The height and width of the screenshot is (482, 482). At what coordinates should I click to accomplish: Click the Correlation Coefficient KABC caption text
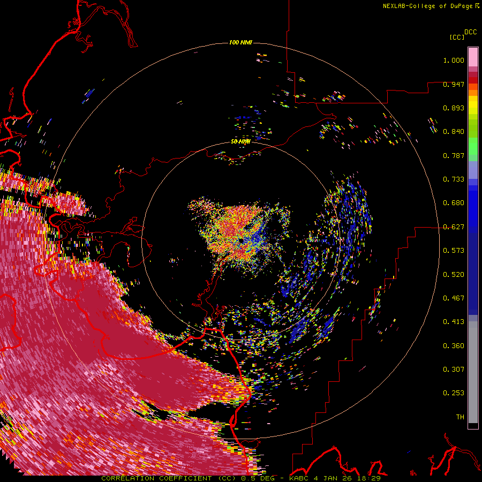(241, 478)
